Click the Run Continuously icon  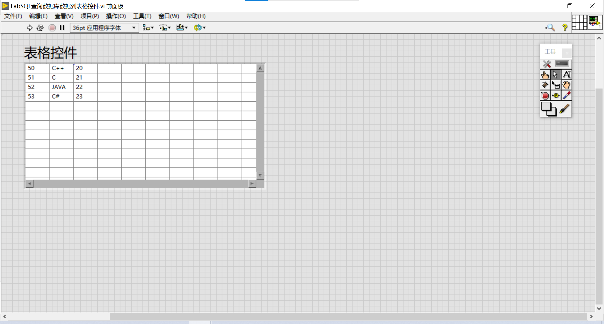pos(40,28)
